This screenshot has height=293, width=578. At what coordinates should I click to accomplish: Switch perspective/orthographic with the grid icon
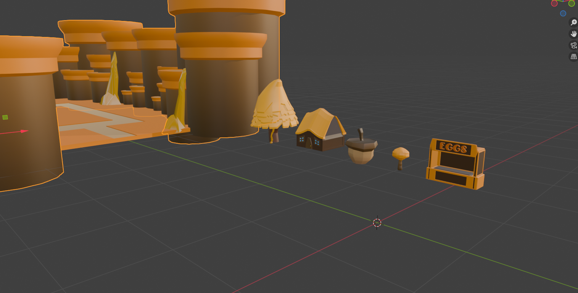click(573, 57)
